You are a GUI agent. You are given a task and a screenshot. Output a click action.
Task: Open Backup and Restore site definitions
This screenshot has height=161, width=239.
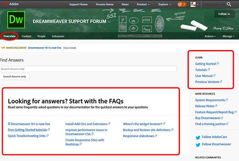pyautogui.click(x=147, y=130)
